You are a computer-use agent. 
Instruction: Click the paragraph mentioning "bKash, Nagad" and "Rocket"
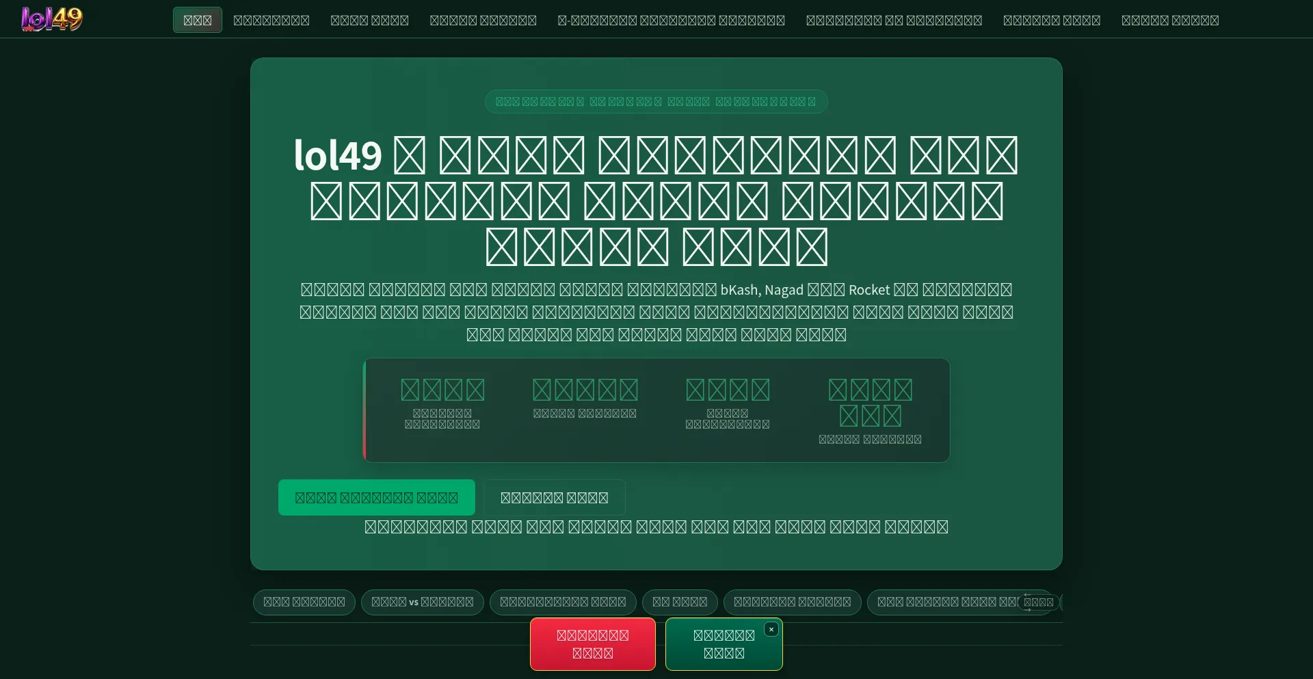pyautogui.click(x=656, y=312)
